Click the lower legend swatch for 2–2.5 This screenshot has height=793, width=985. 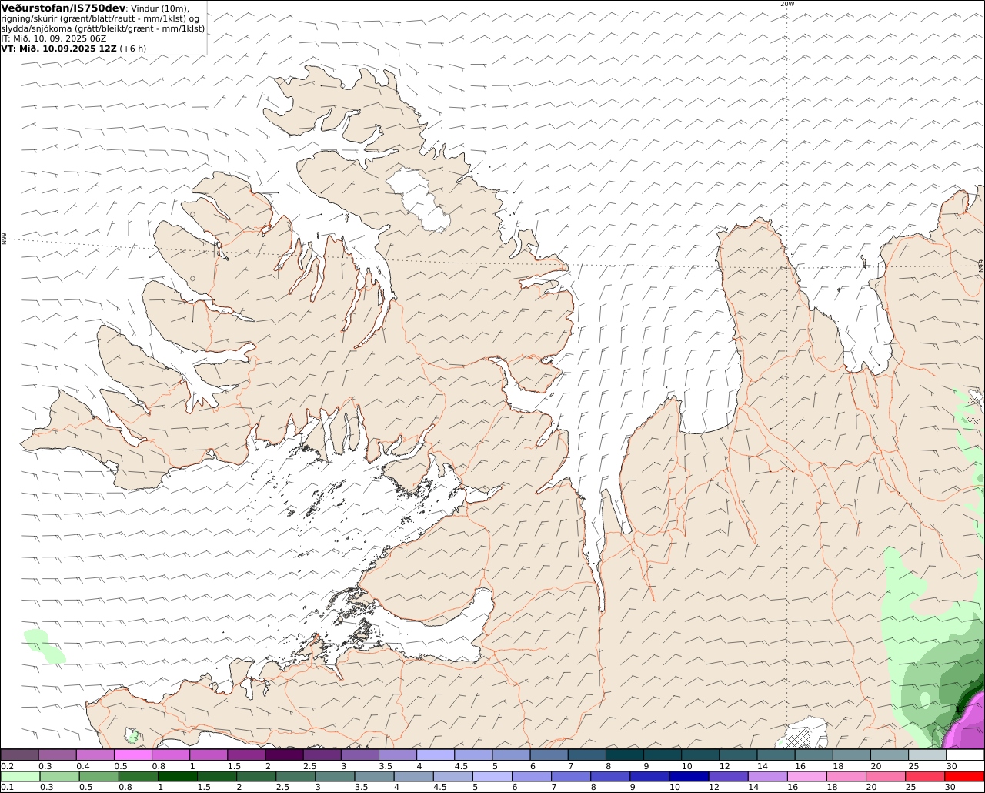pos(256,777)
